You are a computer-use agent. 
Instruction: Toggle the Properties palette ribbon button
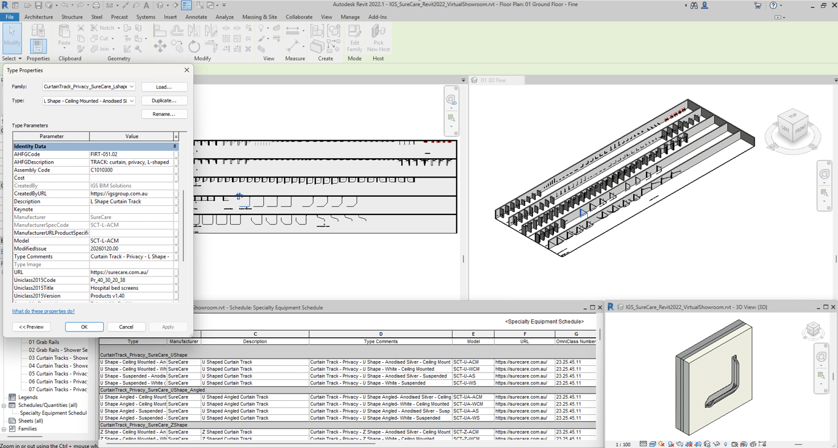tap(38, 45)
